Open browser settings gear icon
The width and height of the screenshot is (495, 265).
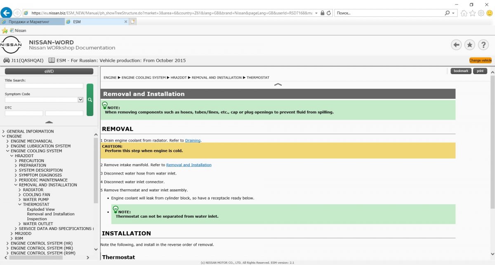click(481, 13)
